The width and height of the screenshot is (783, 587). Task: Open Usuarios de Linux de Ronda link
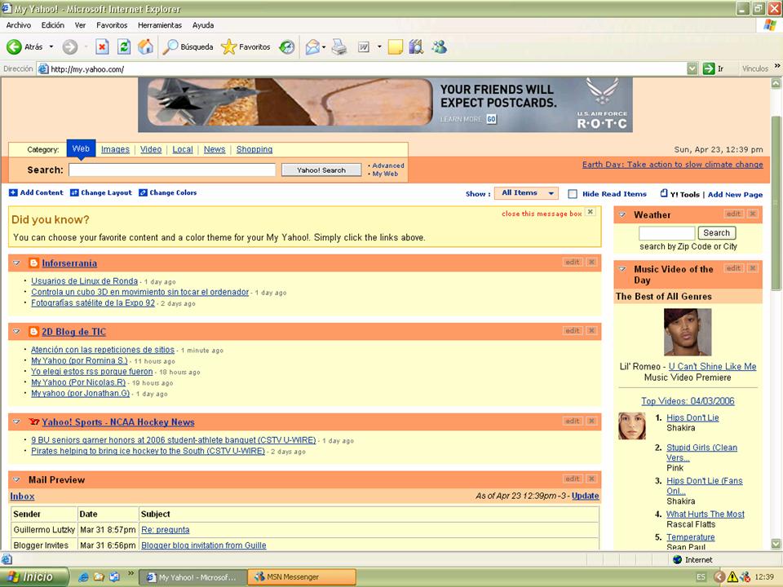(x=84, y=281)
